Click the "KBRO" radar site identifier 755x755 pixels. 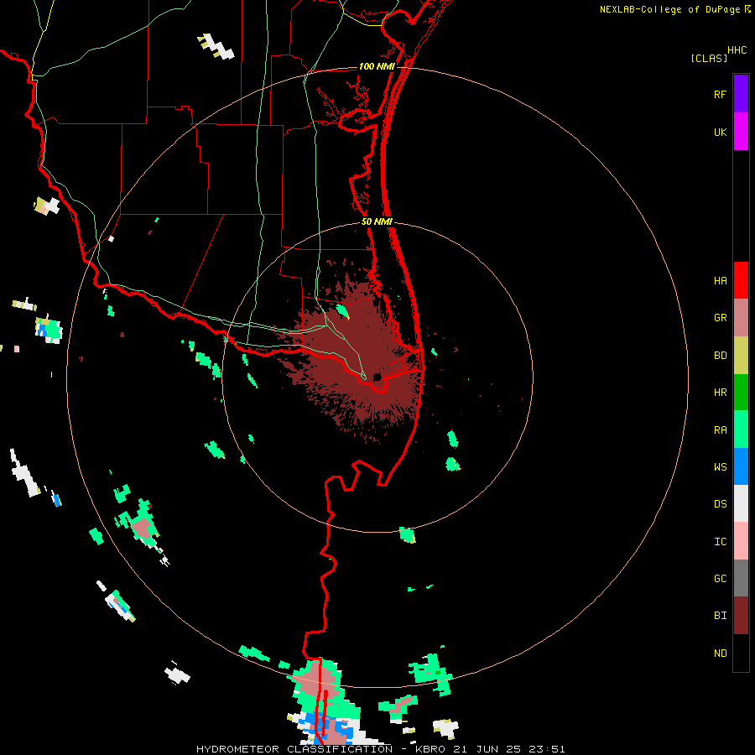point(430,749)
